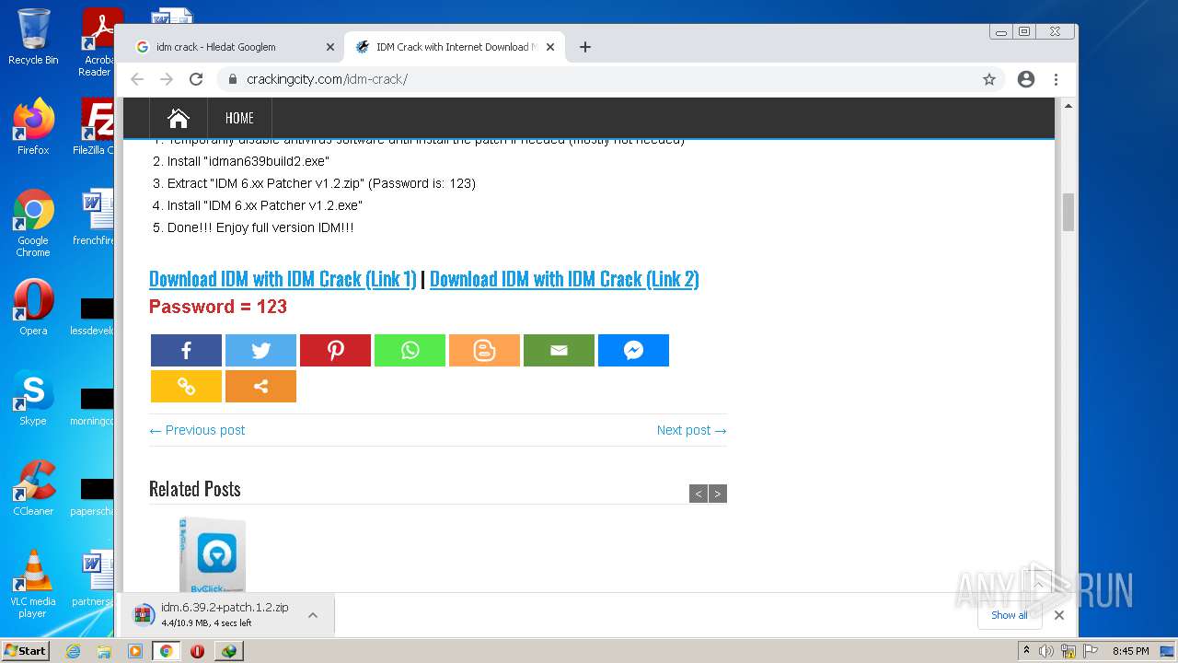The width and height of the screenshot is (1178, 663).
Task: Go to Previous post link
Action: 197,430
